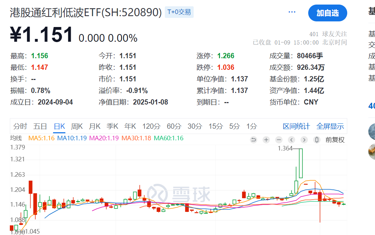Click the current price ¥1.151
375x235 pixels.
tap(41, 35)
